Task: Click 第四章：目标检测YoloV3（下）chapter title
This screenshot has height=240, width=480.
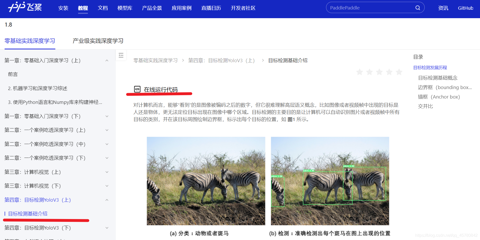Action: click(38, 228)
